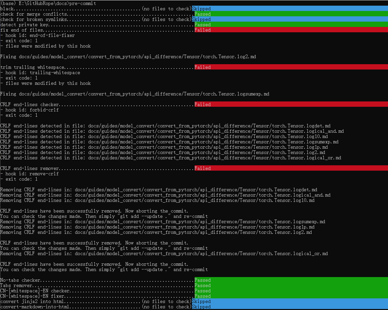The height and width of the screenshot is (310, 388).
Task: Click Removing CRLF line for torch.Tensor.log10.md
Action: click(157, 200)
